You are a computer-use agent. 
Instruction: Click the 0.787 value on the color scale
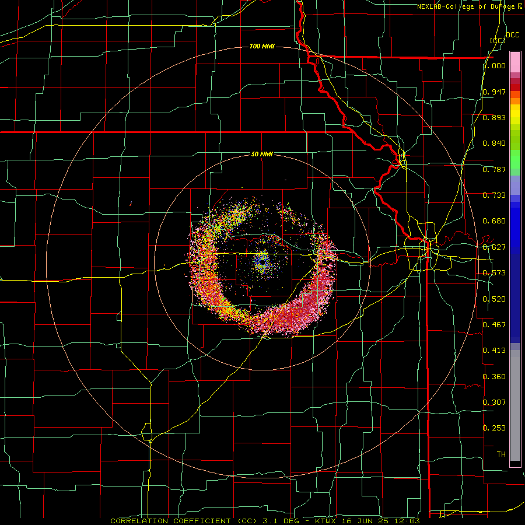494,169
